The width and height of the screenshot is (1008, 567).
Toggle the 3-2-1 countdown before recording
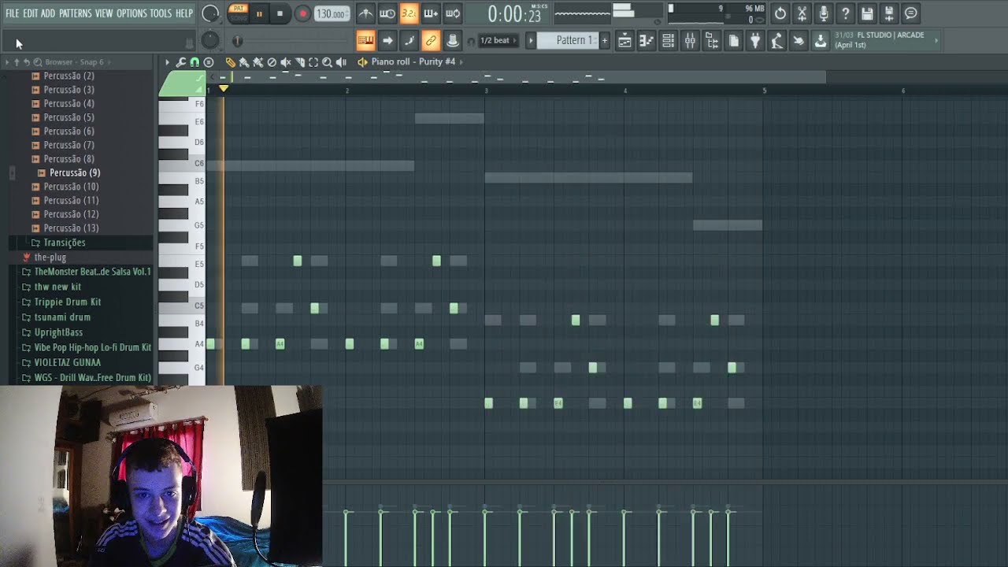[x=409, y=13]
